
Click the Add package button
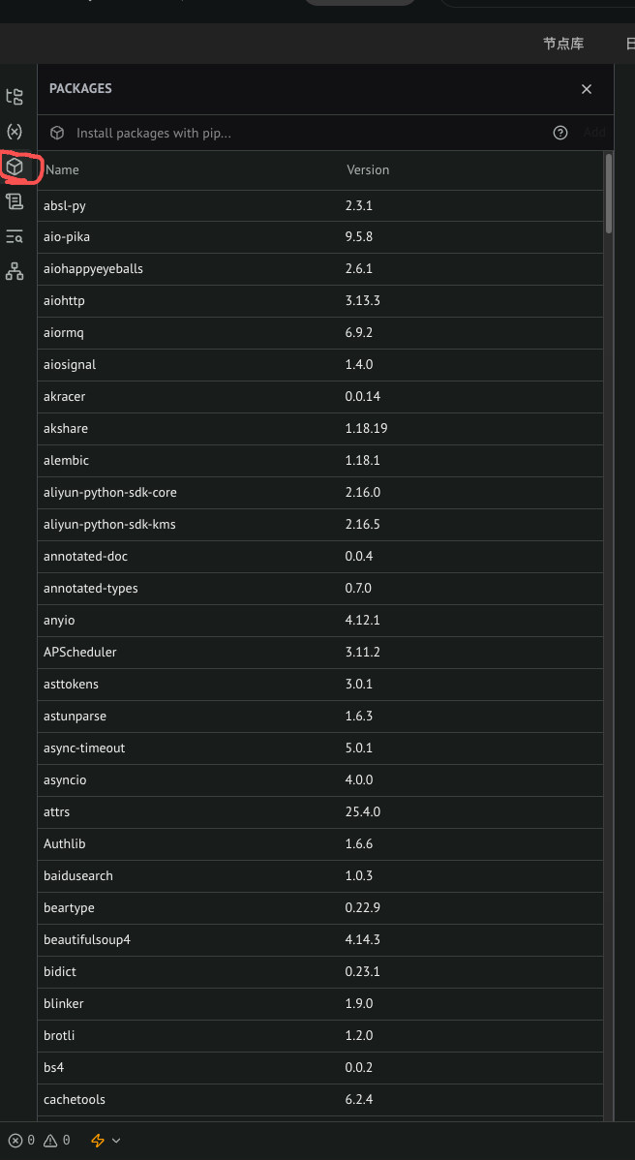[594, 133]
